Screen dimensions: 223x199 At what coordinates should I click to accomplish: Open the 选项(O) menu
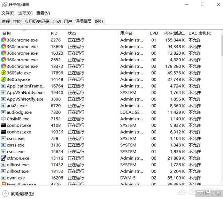pos(25,13)
